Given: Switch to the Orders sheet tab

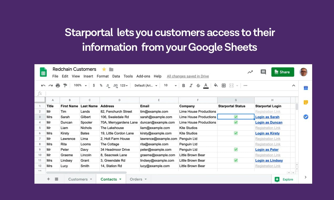Looking at the screenshot, I should (136, 179).
